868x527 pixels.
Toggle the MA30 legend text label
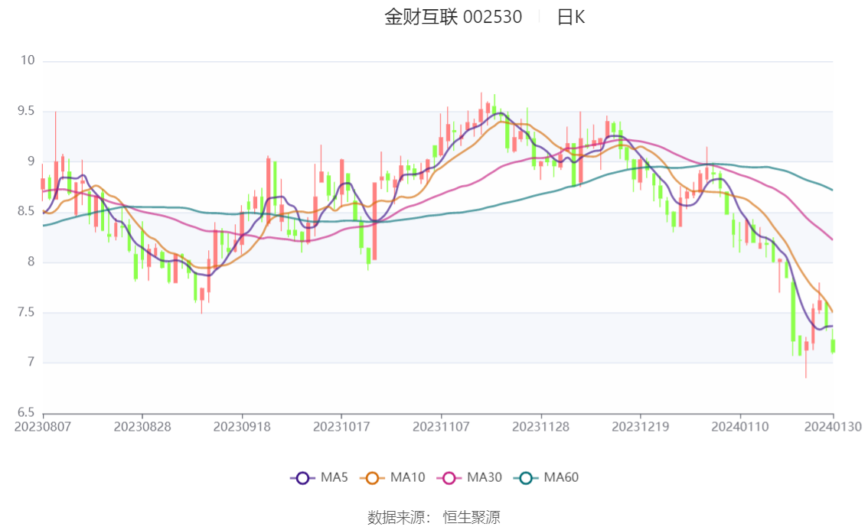pos(484,478)
